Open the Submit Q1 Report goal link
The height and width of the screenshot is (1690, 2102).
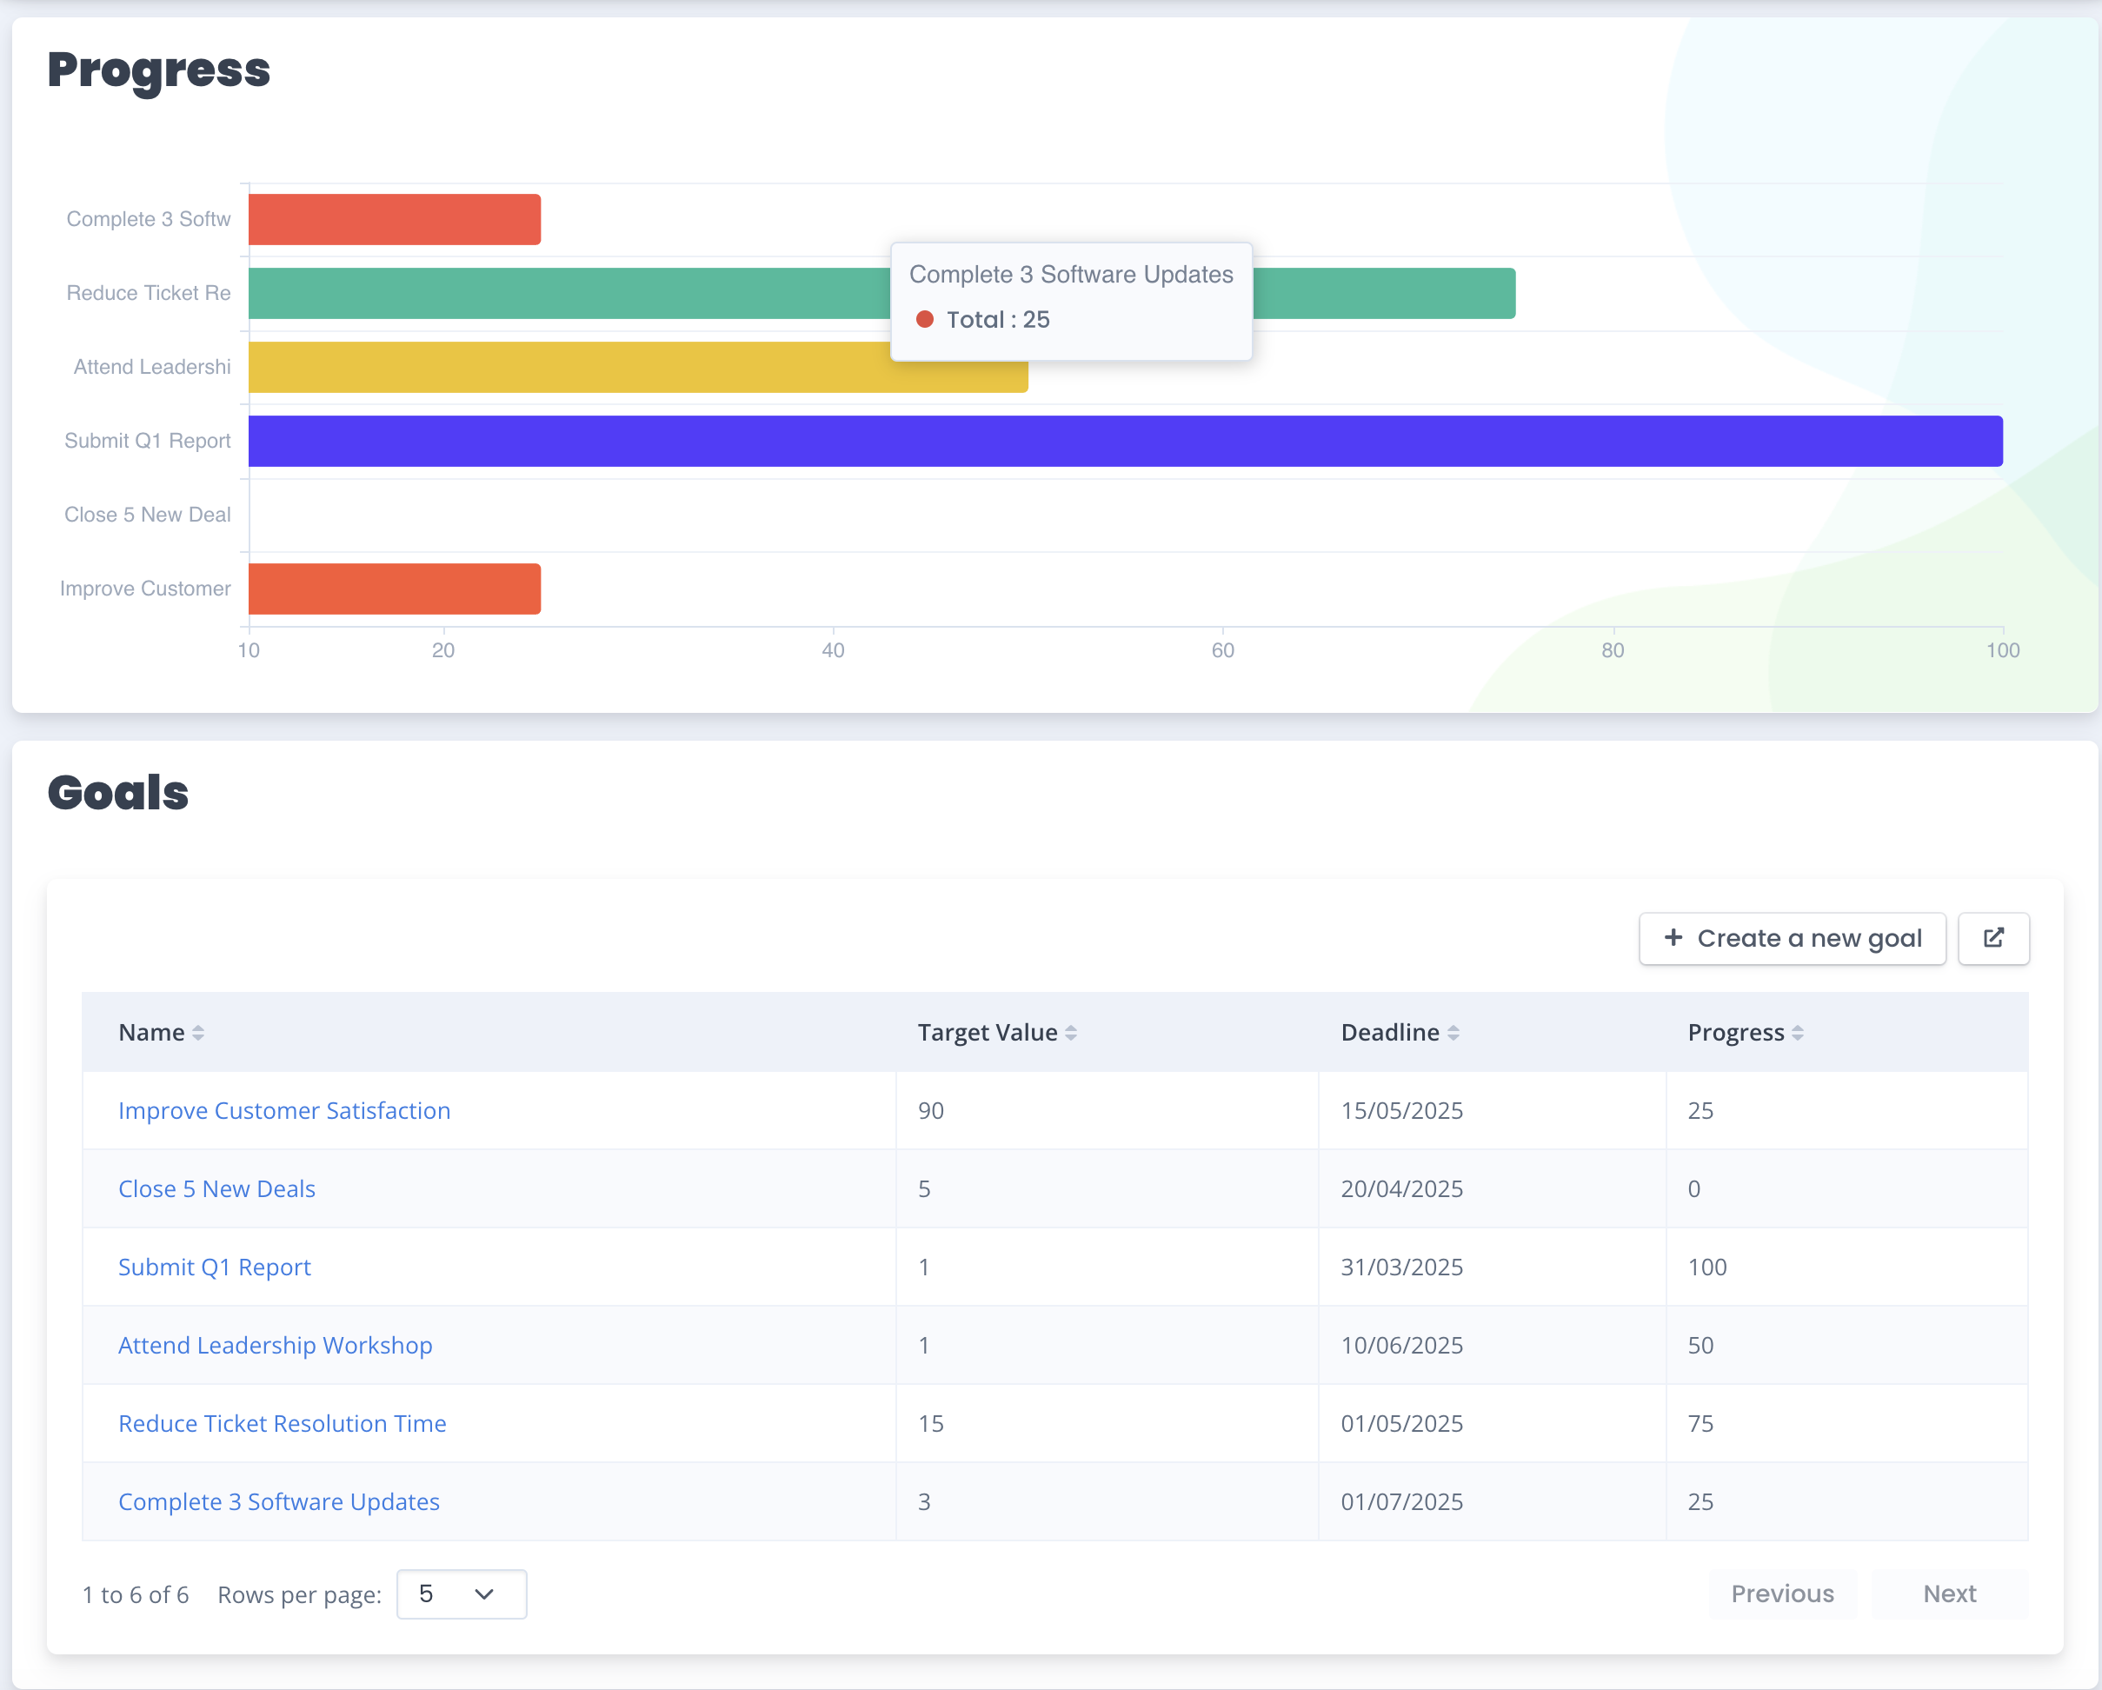click(x=215, y=1267)
